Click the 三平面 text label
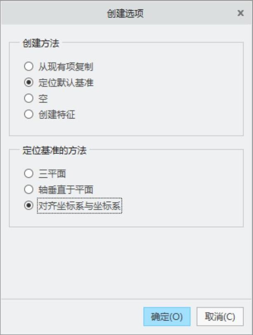 52,174
